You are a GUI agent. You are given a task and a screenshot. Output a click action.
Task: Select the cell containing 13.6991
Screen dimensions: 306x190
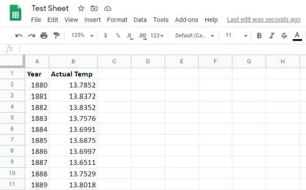click(73, 129)
